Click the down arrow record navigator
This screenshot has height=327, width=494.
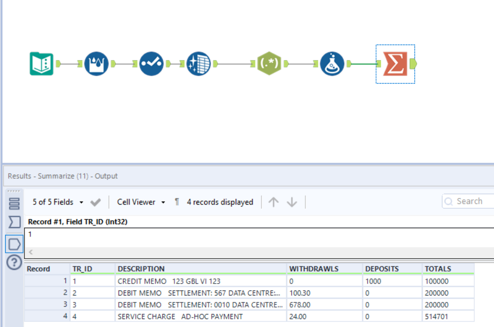click(x=292, y=201)
